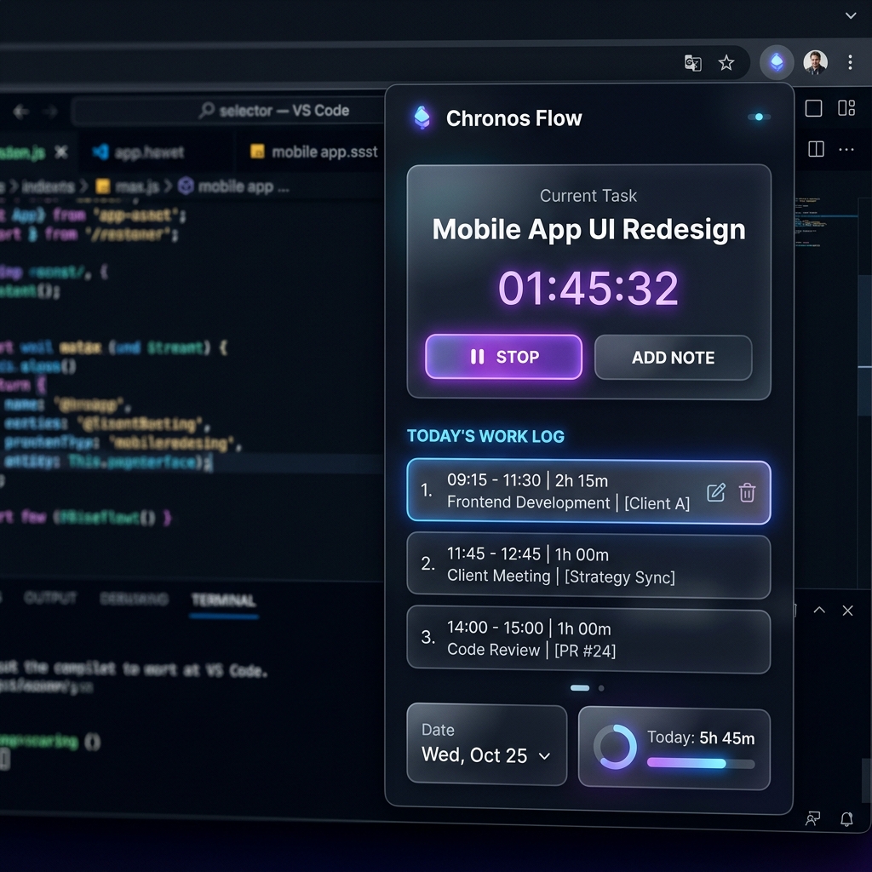Open the app.hewet editor tab

click(x=139, y=152)
